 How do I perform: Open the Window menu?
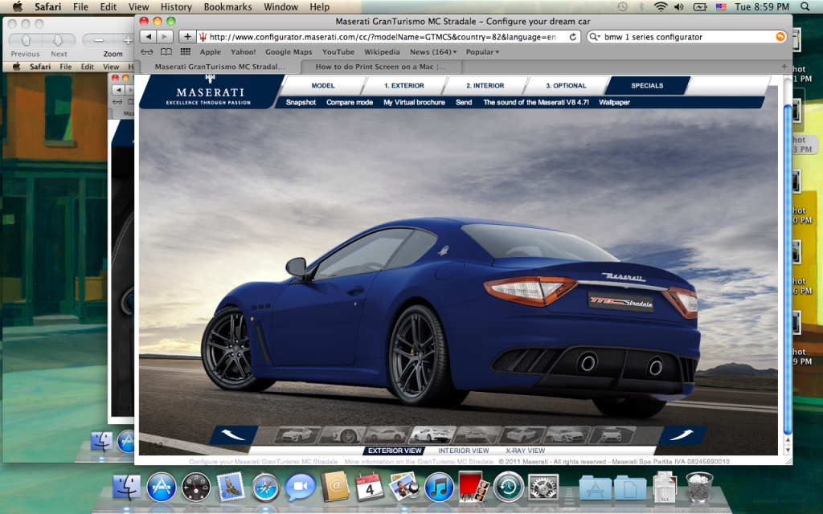pos(280,6)
